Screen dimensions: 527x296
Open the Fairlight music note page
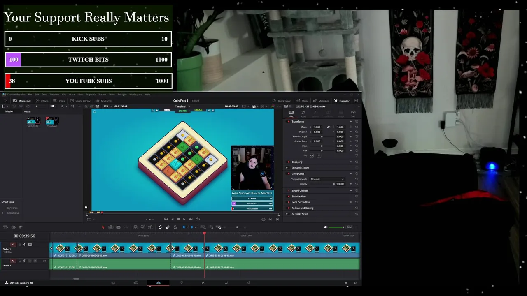coord(226,283)
